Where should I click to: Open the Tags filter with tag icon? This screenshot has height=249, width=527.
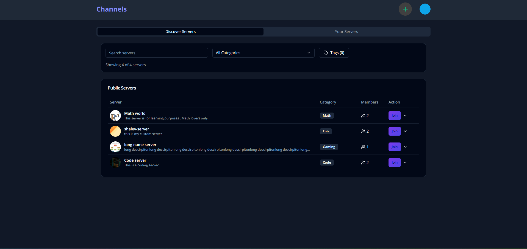[334, 53]
